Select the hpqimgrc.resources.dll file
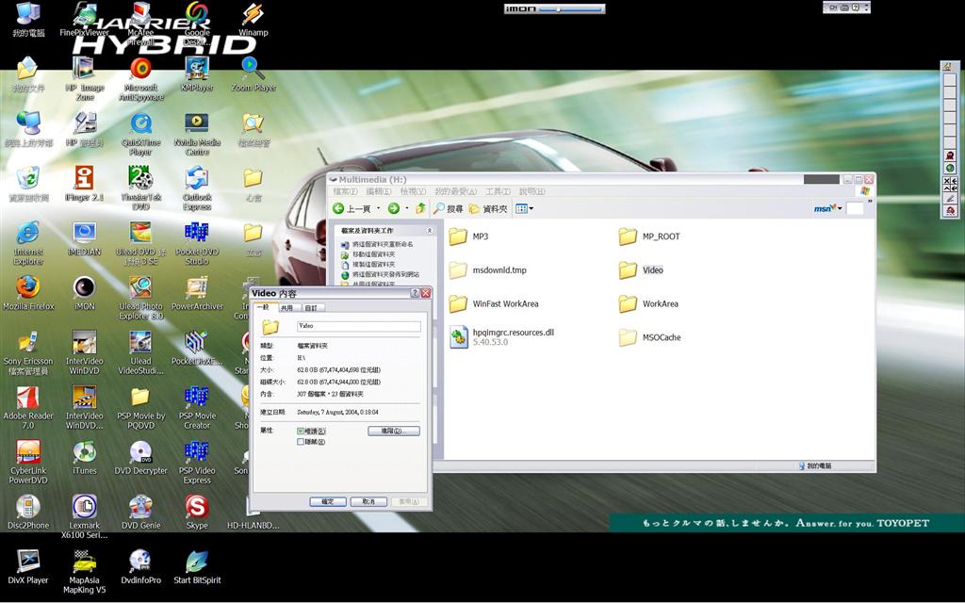 (x=502, y=337)
